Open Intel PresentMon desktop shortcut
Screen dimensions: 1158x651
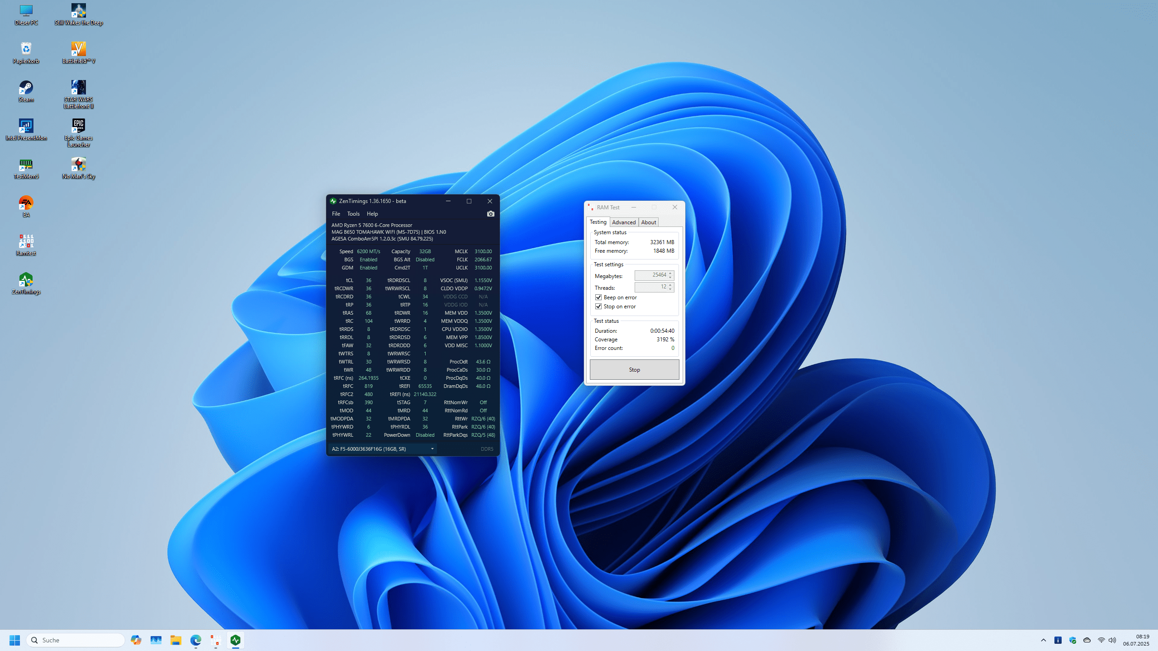tap(26, 127)
